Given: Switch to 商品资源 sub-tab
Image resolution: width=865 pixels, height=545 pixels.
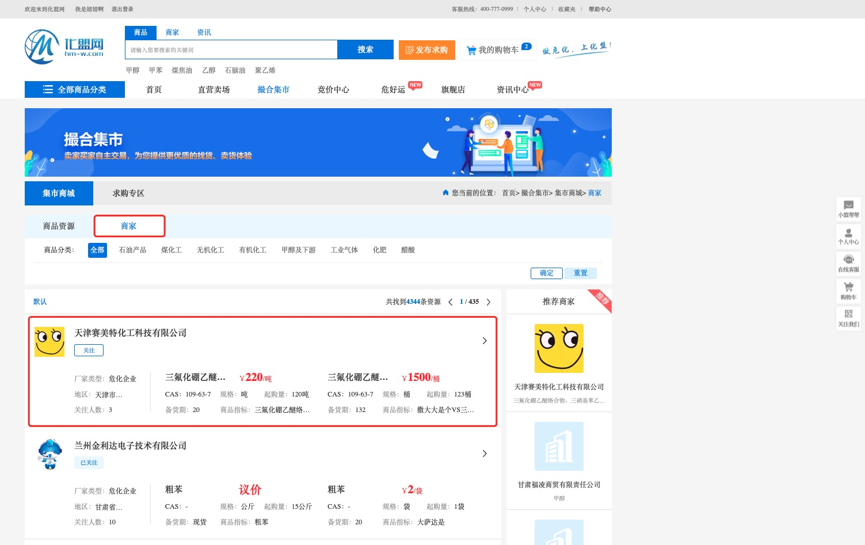Looking at the screenshot, I should (59, 226).
